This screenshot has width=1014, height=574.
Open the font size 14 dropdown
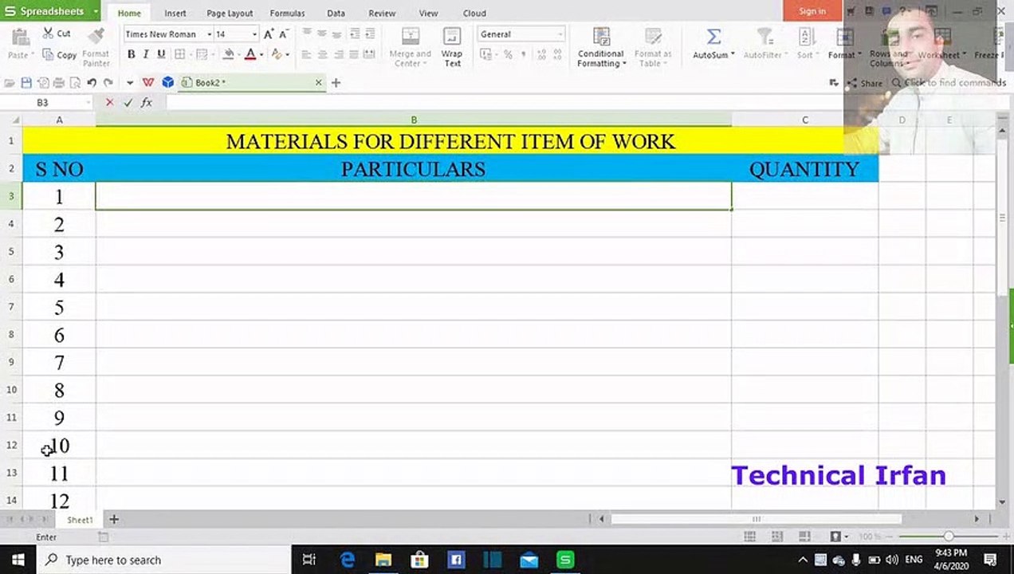click(254, 34)
